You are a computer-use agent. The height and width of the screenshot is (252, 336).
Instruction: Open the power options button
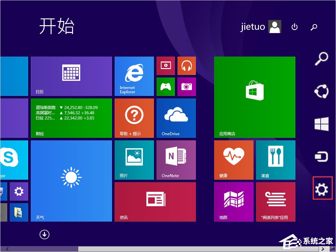coord(294,27)
